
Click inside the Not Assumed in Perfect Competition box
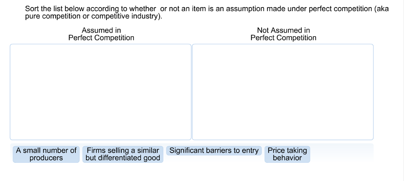pos(282,92)
